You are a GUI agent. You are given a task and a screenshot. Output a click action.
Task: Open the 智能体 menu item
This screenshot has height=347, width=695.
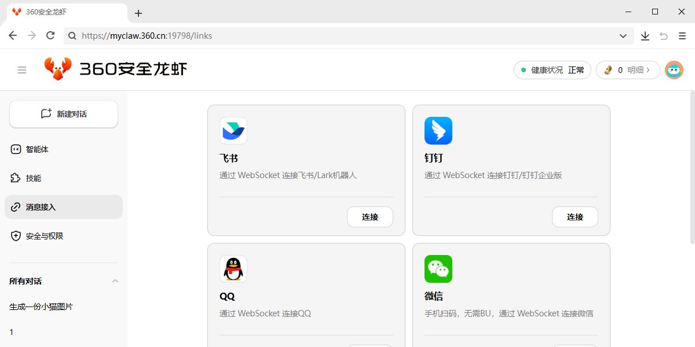point(37,149)
